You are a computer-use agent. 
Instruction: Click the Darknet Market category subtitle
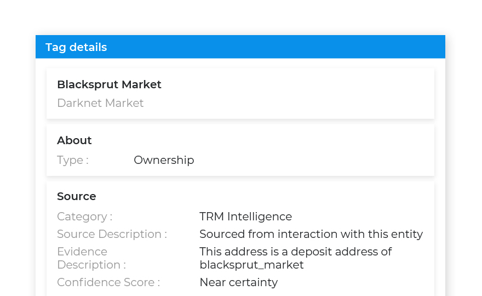coord(100,103)
